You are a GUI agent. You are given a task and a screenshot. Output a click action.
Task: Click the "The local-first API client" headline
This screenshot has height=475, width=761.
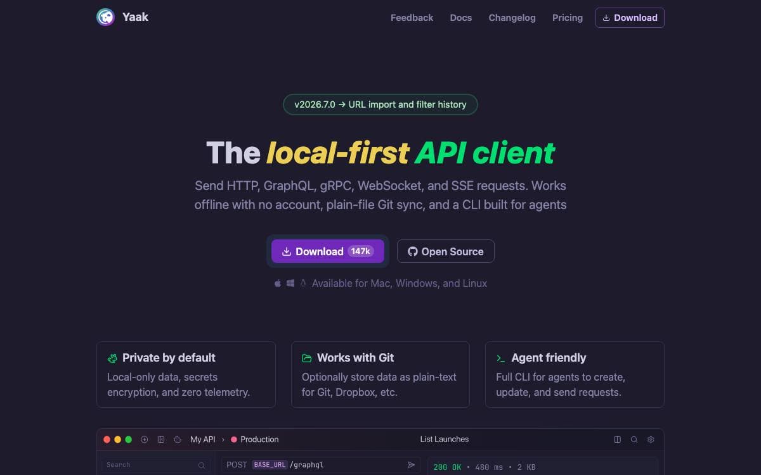380,153
